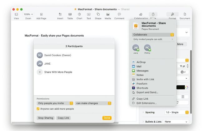Click the Comment toolbar icon

tap(119, 14)
